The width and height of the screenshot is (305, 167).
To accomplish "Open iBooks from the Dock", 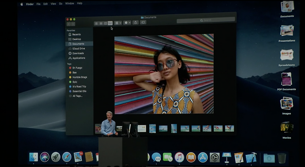I will pos(191,157).
